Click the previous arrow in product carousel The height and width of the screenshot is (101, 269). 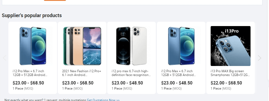[5, 58]
